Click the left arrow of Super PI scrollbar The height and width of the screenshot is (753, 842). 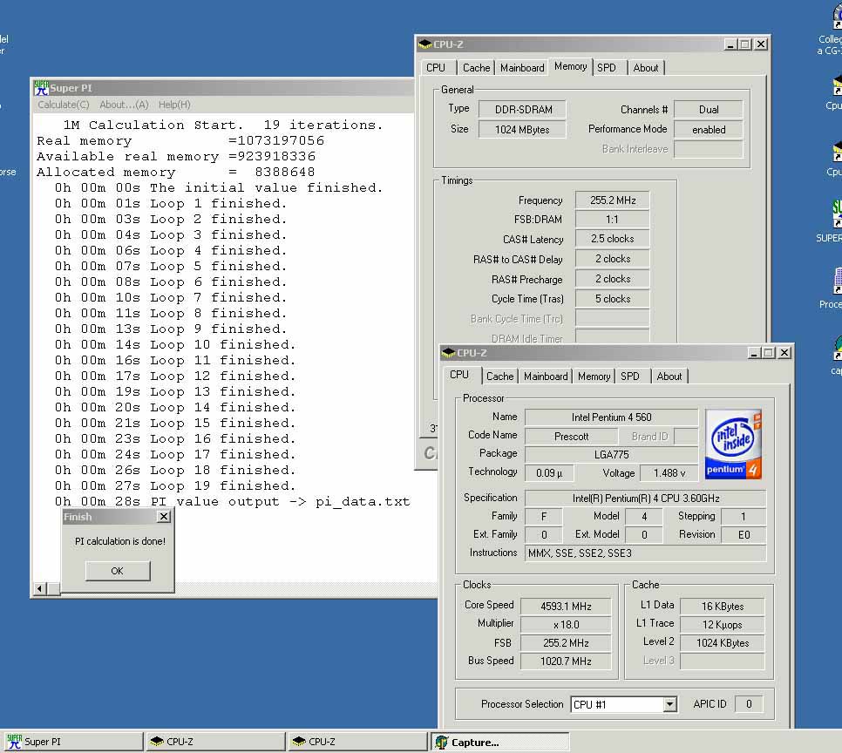(x=39, y=588)
